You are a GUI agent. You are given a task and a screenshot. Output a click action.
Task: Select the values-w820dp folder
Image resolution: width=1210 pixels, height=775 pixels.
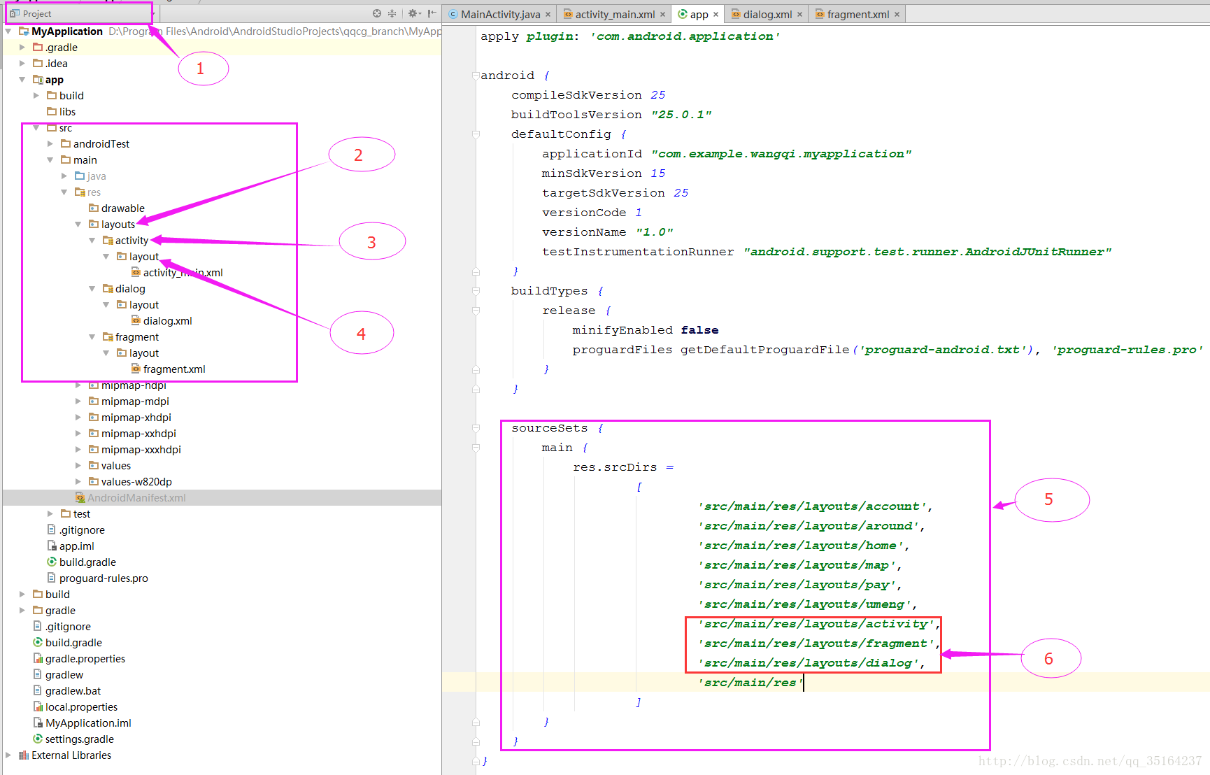pyautogui.click(x=136, y=481)
